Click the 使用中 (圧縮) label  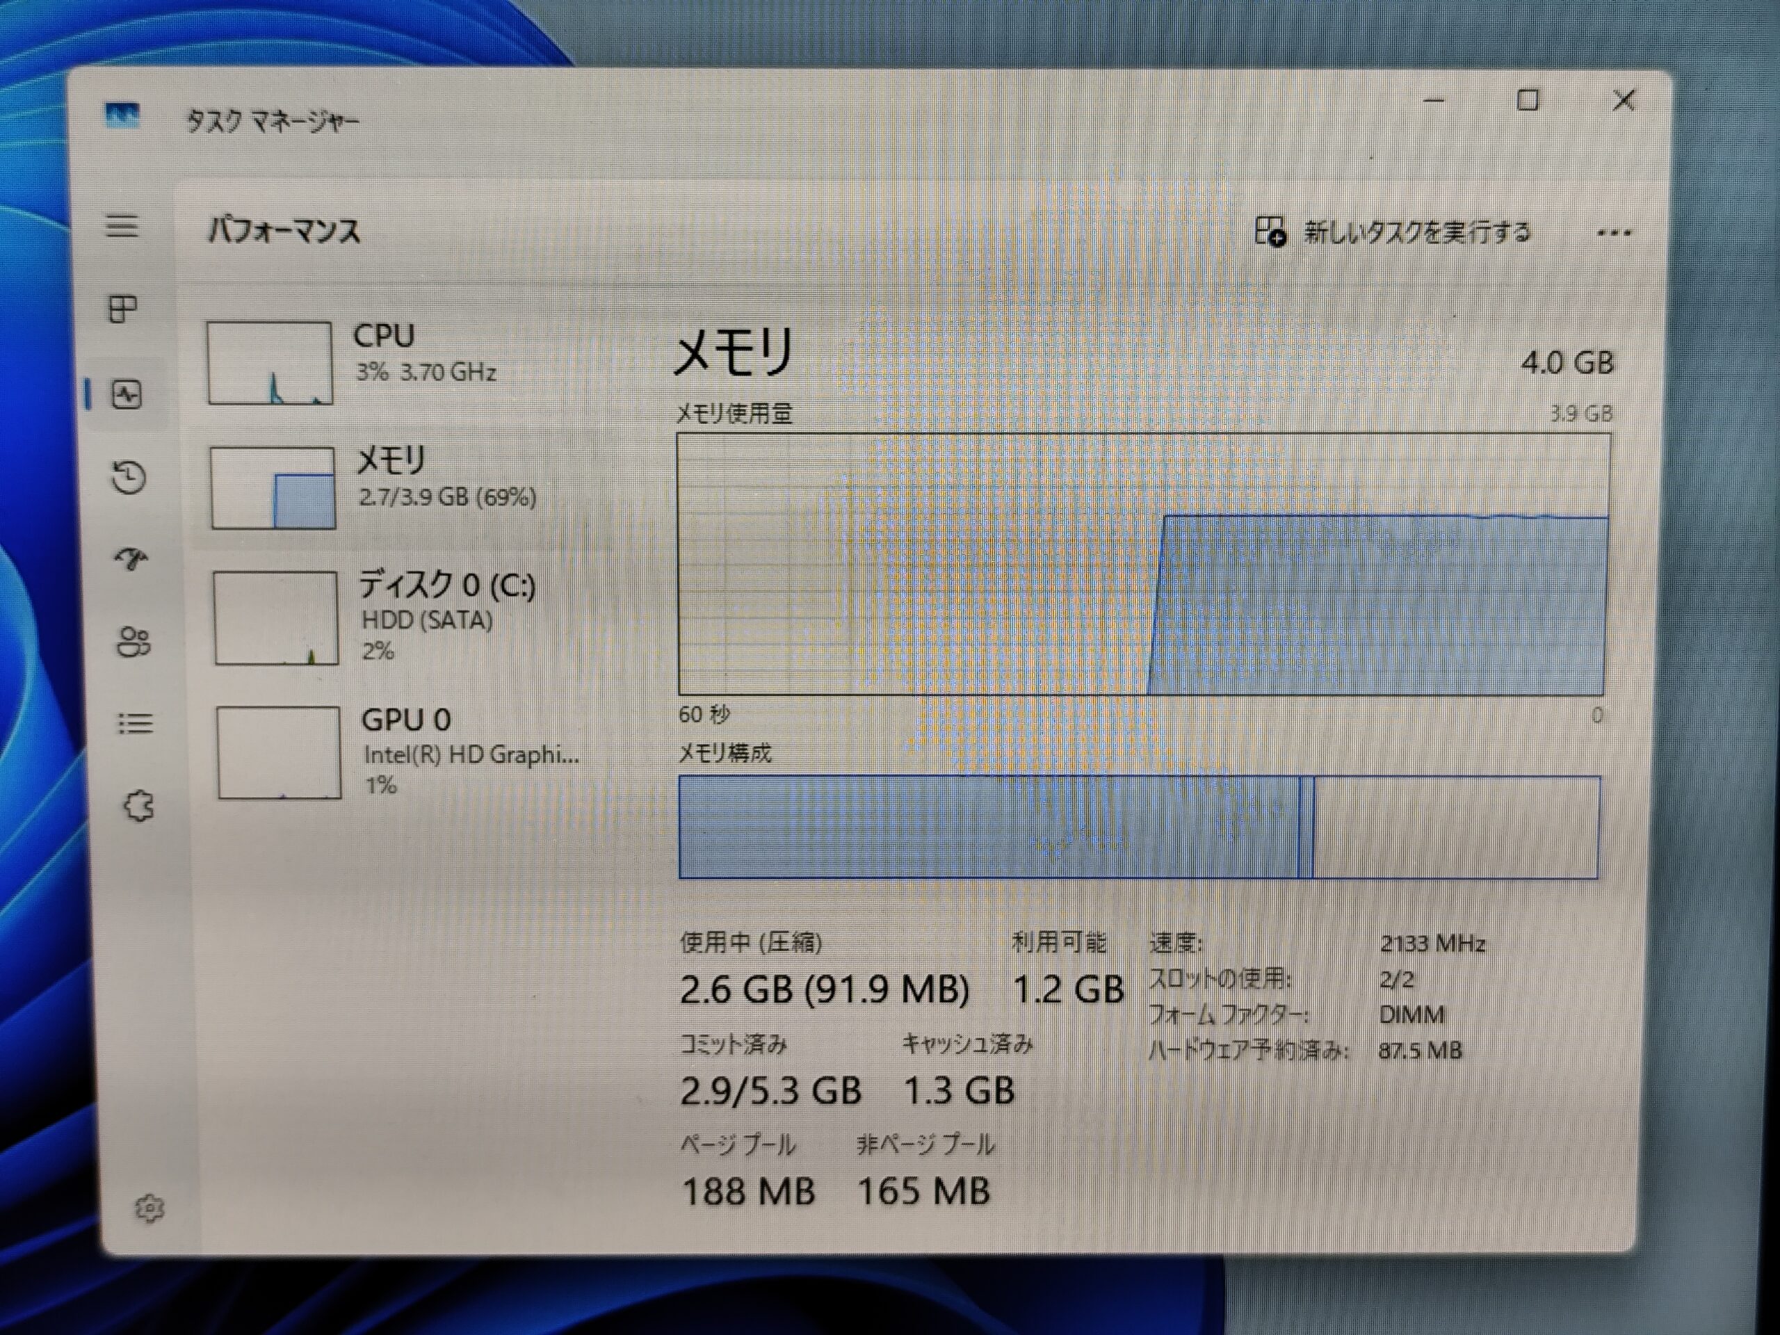[751, 942]
